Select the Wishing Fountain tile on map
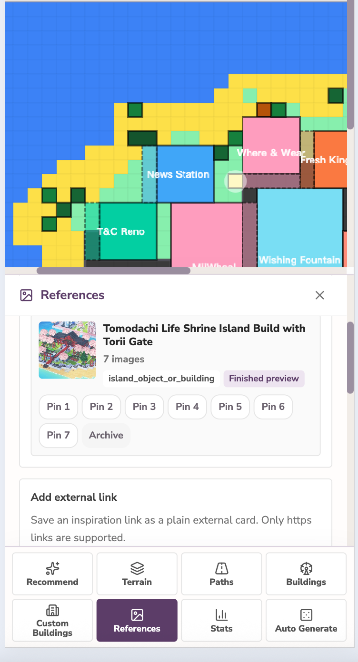The image size is (358, 662). coord(299,228)
